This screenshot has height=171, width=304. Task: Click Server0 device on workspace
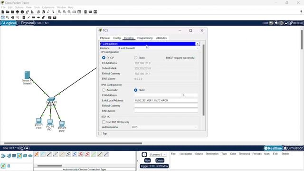[27, 75]
